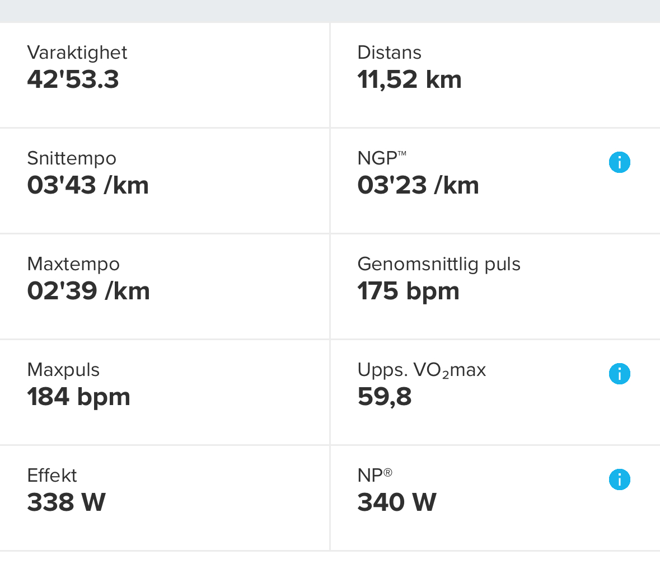
Task: Select the Maxtempo 02'39 /km cell
Action: pos(165,287)
